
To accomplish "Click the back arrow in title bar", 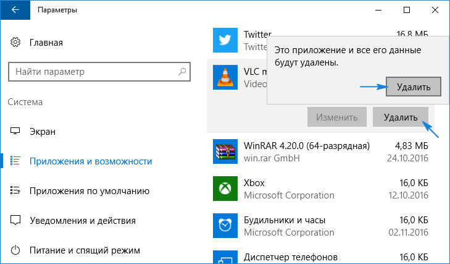I will (15, 10).
